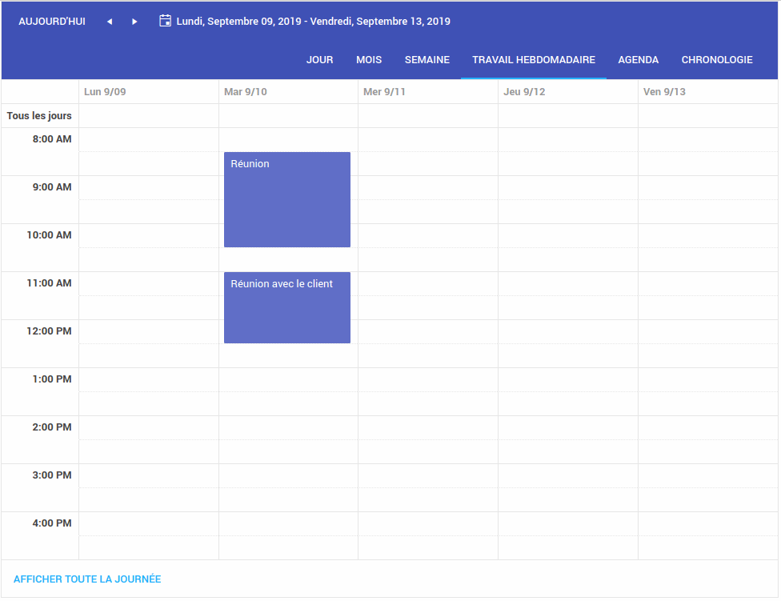
Task: Switch to the MOIS view
Action: click(x=369, y=60)
